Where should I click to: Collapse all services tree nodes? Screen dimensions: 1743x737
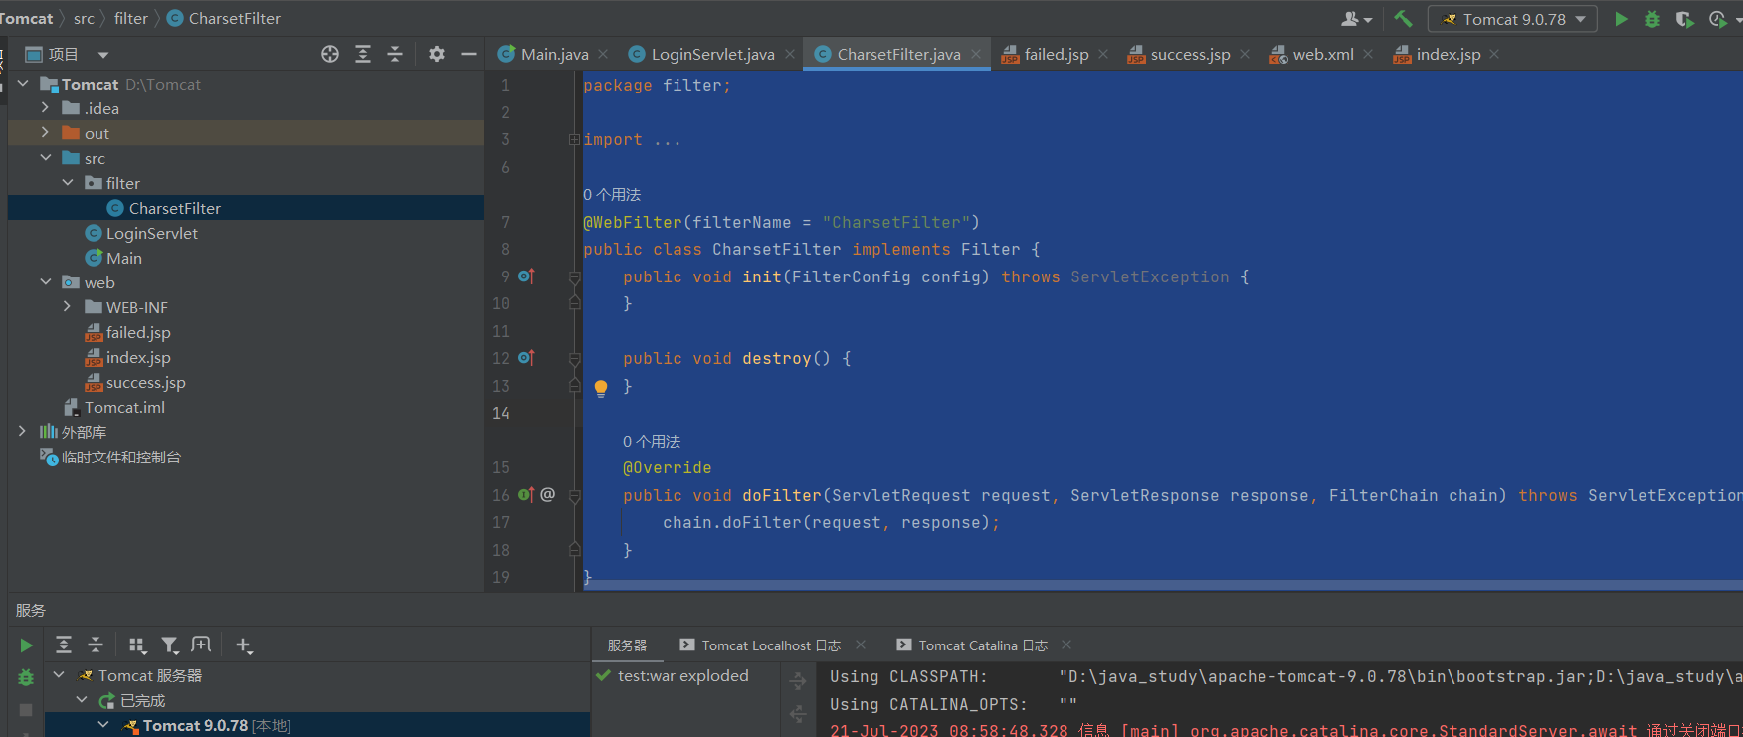point(96,645)
